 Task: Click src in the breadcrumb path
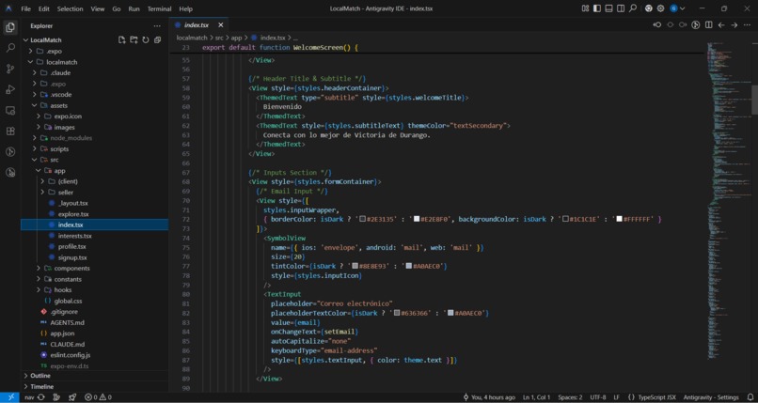click(219, 38)
